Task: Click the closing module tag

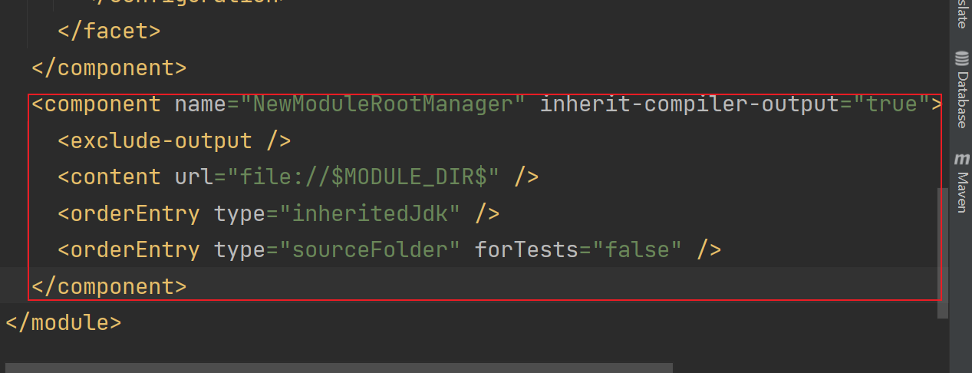Action: click(63, 322)
